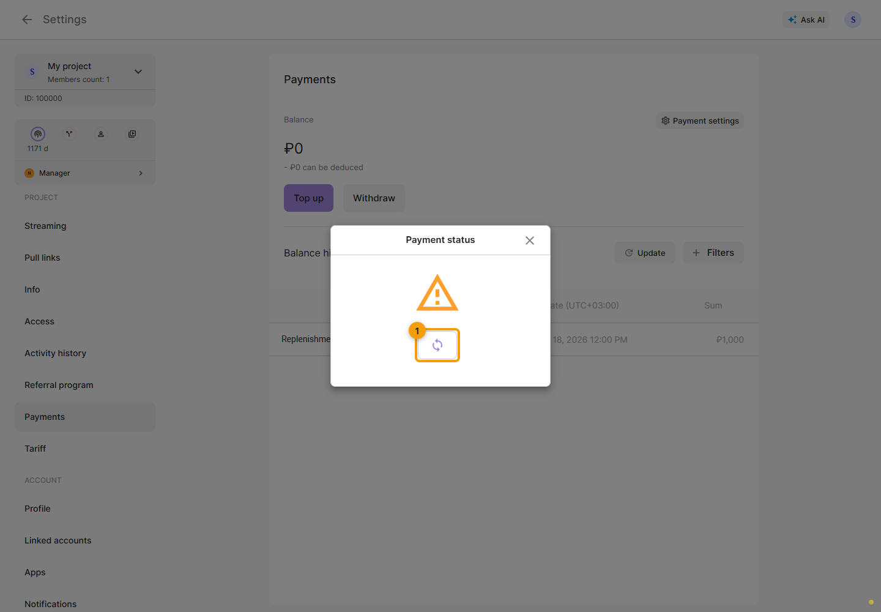Click the project ID 100000 text
The height and width of the screenshot is (612, 881).
click(43, 99)
